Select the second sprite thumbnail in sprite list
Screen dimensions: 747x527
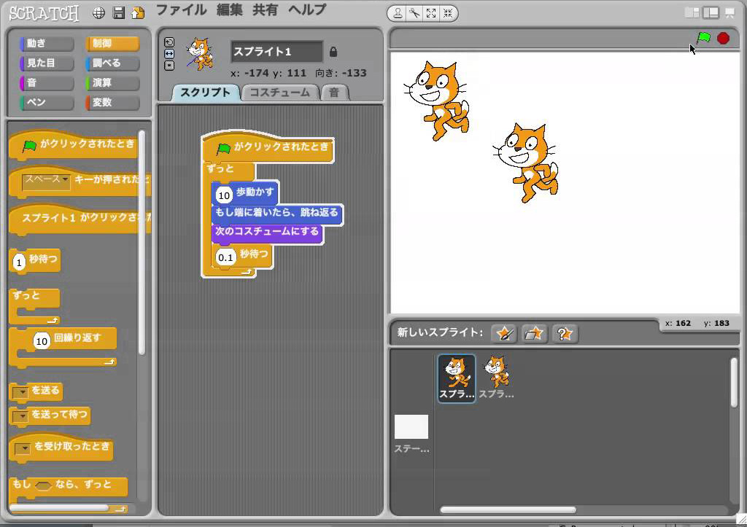tap(496, 378)
